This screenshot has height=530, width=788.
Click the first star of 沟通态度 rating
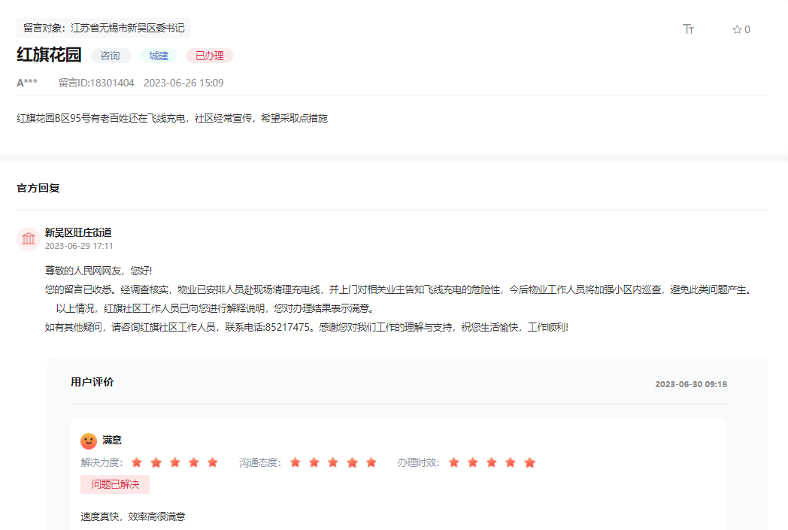pyautogui.click(x=295, y=462)
